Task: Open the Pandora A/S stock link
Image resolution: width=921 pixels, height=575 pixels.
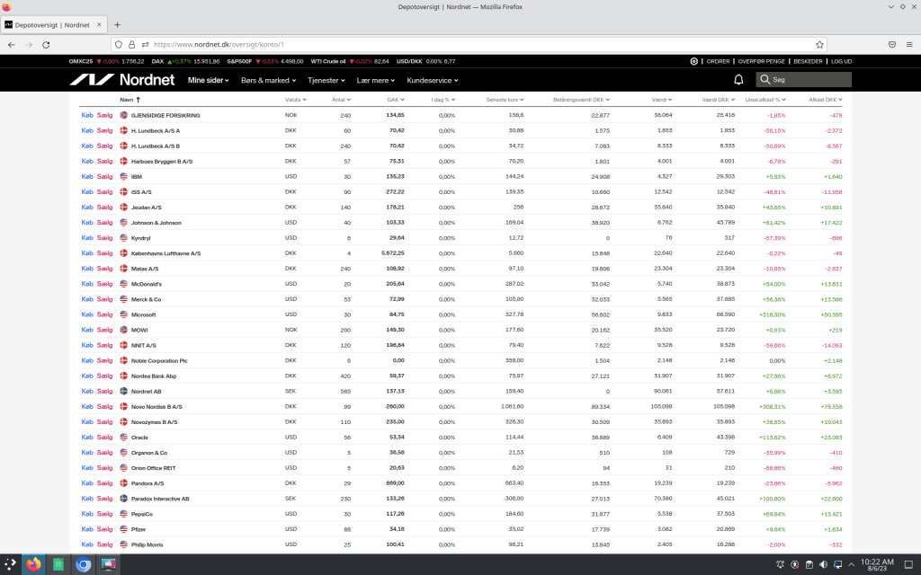Action: pyautogui.click(x=148, y=483)
